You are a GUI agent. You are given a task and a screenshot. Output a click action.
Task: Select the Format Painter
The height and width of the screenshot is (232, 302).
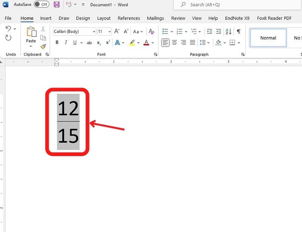click(x=43, y=47)
